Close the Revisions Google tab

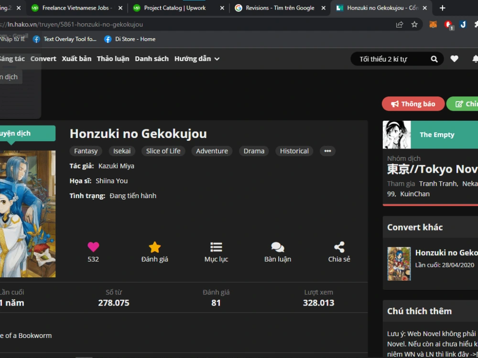pos(324,8)
